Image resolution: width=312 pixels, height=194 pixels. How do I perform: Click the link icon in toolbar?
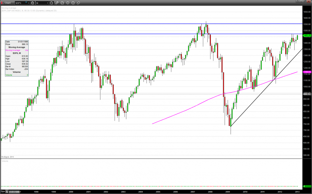[x=78, y=3]
